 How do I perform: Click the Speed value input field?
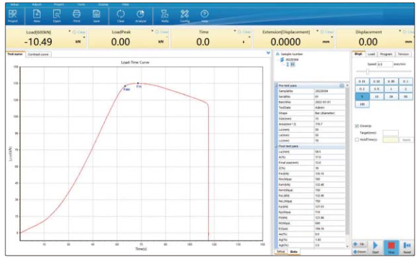(385, 64)
